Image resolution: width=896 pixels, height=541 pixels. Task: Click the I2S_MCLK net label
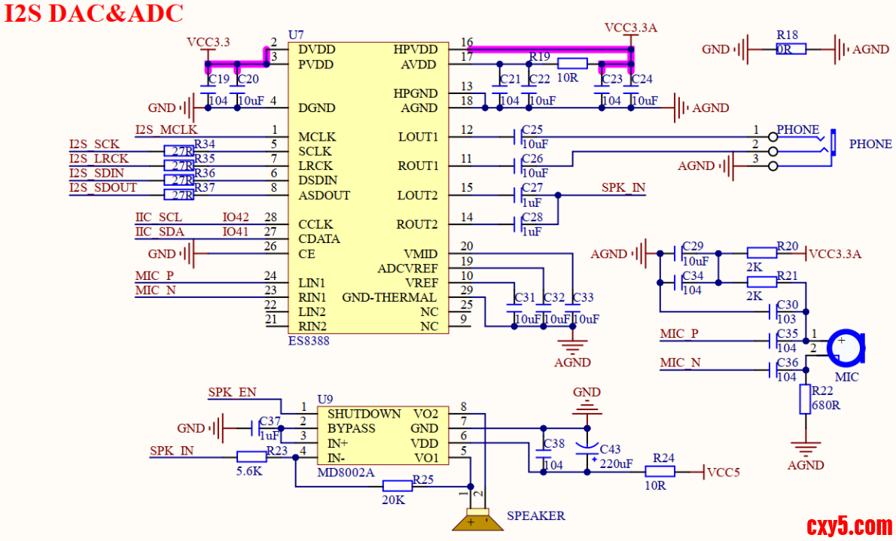point(166,130)
